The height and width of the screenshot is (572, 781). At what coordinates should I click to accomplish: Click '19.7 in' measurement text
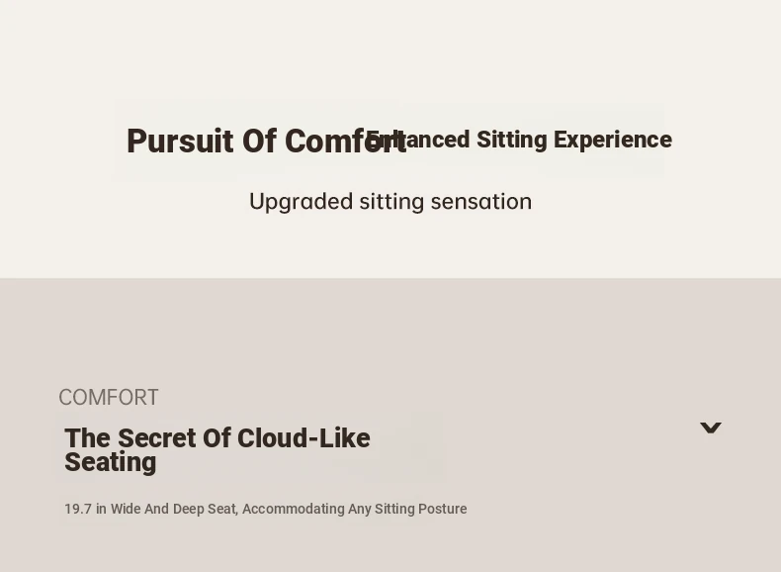pos(85,509)
